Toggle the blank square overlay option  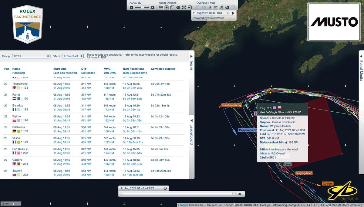coord(233,8)
